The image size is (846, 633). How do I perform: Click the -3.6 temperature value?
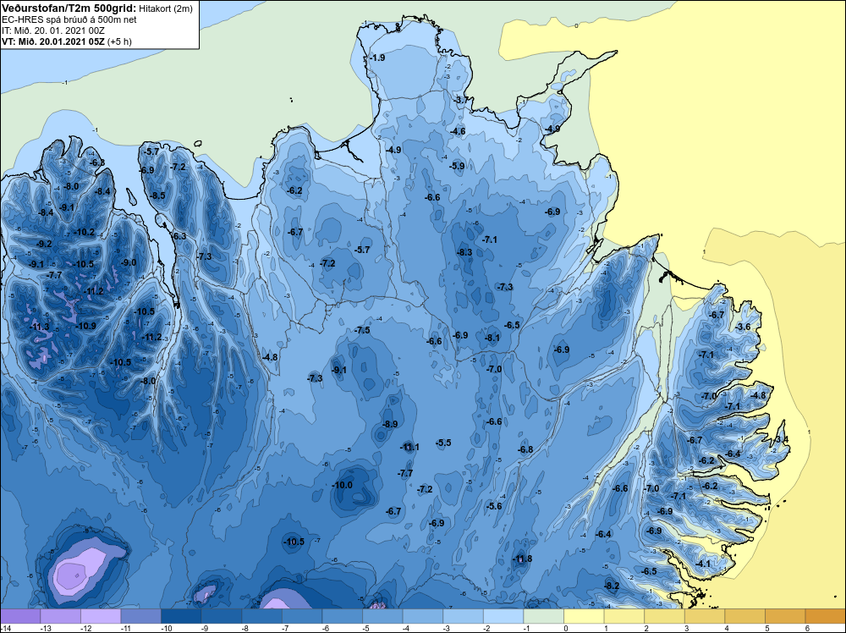(x=744, y=327)
